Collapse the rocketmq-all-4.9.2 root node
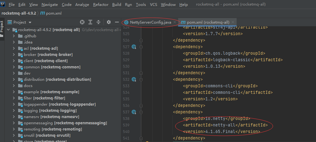Image resolution: width=316 pixels, height=142 pixels. tap(8, 30)
